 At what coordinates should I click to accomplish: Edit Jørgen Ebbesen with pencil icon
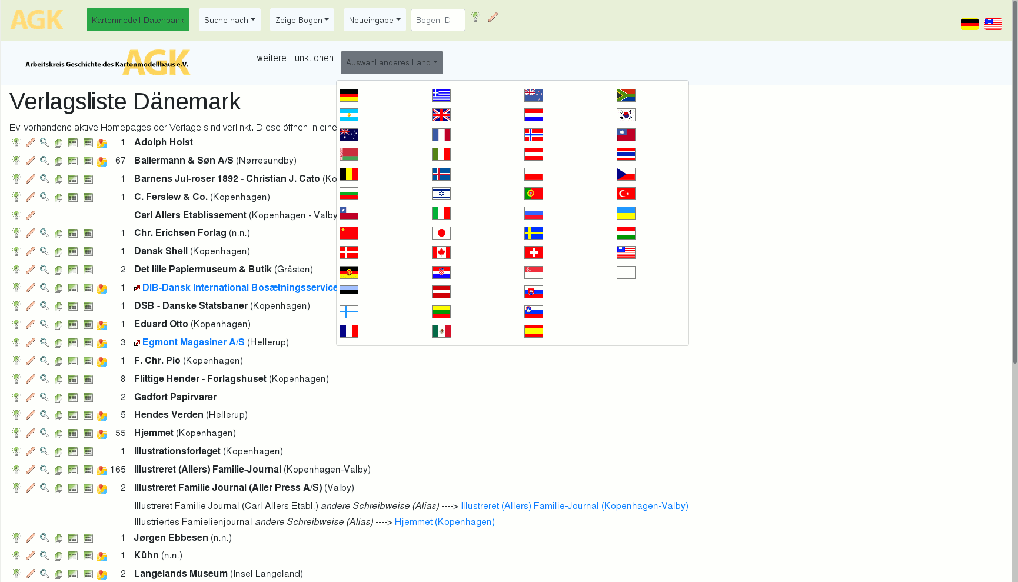(31, 538)
